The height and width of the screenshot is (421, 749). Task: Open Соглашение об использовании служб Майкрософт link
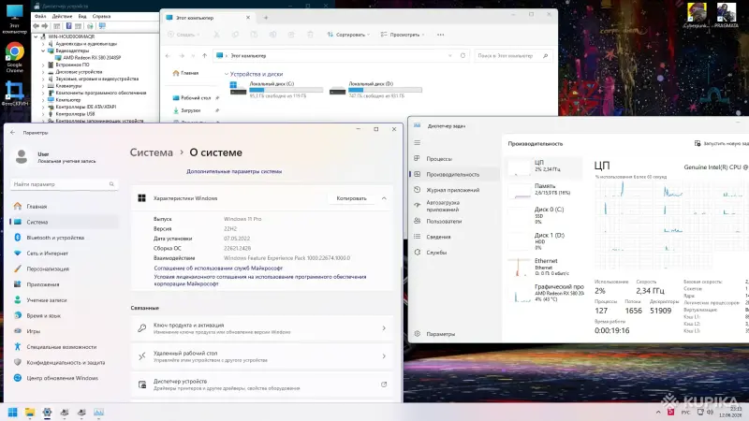[218, 269]
